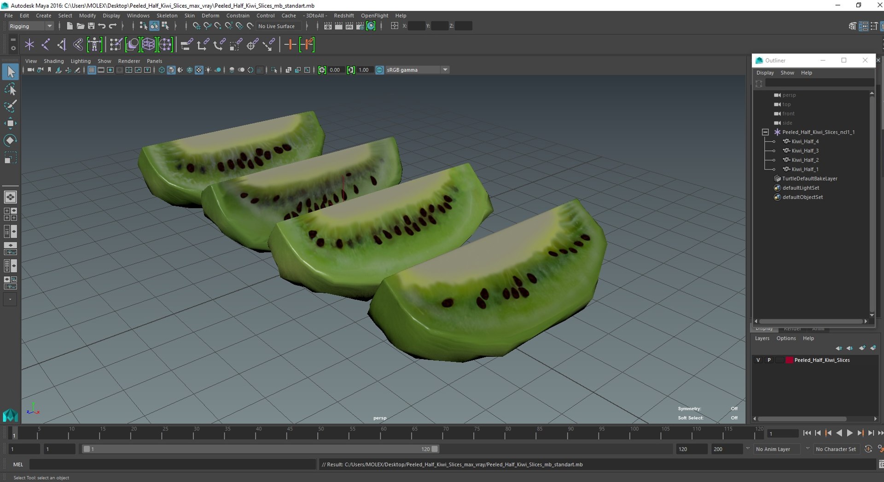Click frame 60 on the timeline

[384, 433]
